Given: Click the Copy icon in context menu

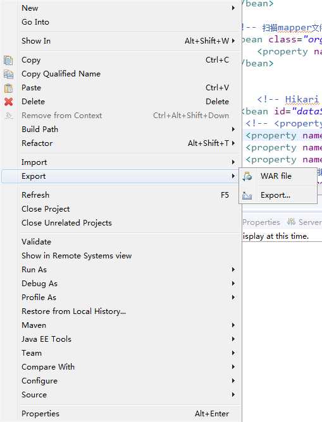Looking at the screenshot, I should click(8, 60).
